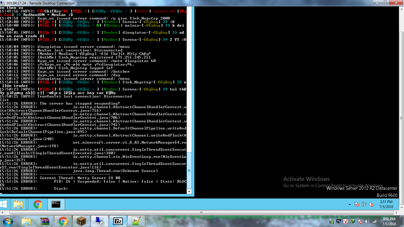Launch WinRAR from the local taskbar

[x=44, y=221]
